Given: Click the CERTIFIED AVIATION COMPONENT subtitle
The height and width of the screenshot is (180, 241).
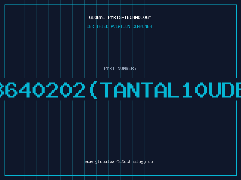Looking at the screenshot, I should click(x=120, y=26).
